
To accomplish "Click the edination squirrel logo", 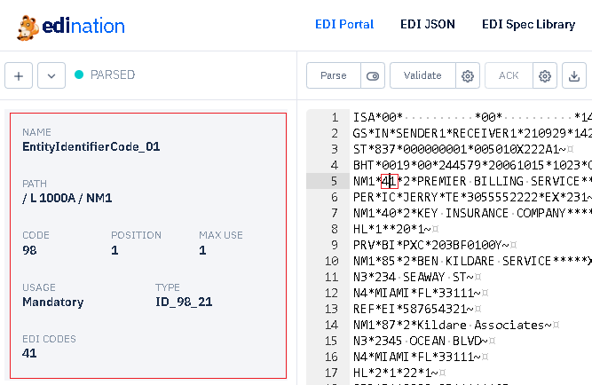I will (28, 27).
